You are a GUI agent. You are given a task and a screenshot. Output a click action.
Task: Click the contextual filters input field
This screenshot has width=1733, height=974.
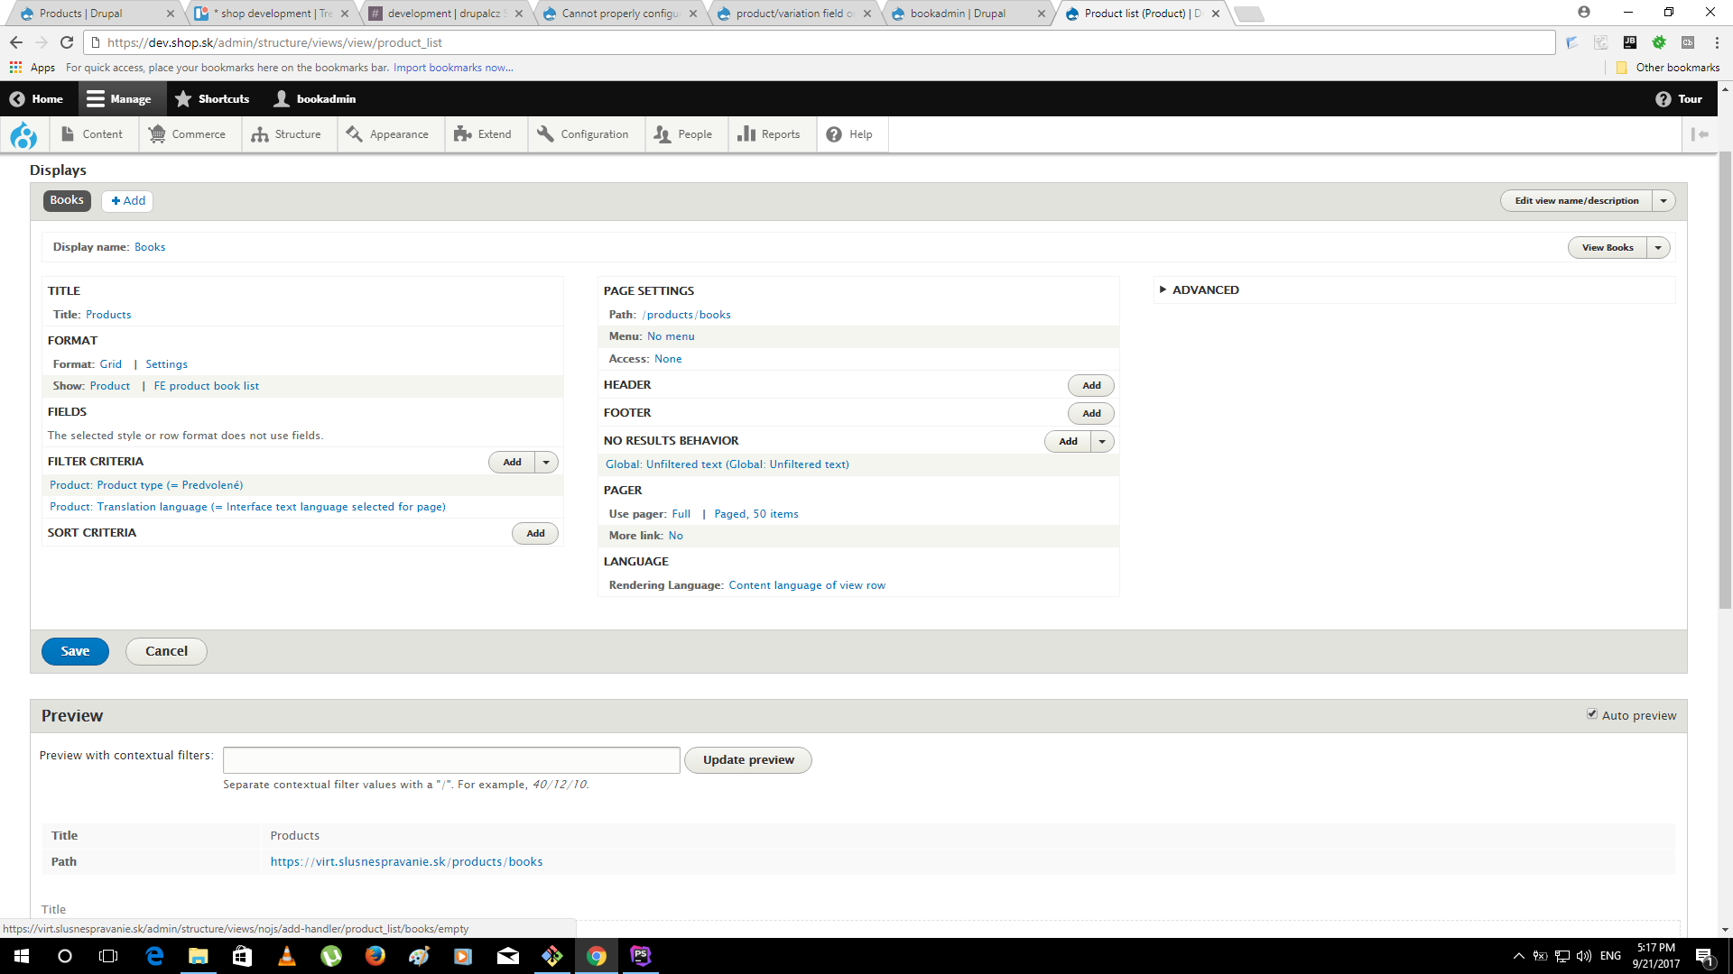450,759
